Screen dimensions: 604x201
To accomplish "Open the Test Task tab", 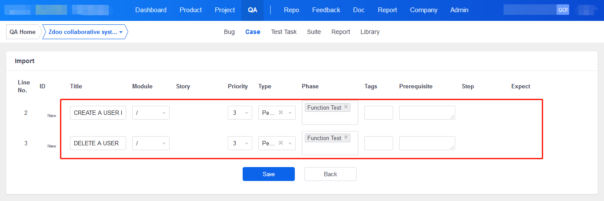I will click(284, 32).
